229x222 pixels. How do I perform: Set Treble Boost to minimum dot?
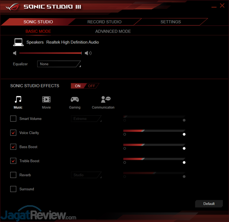click(124, 162)
